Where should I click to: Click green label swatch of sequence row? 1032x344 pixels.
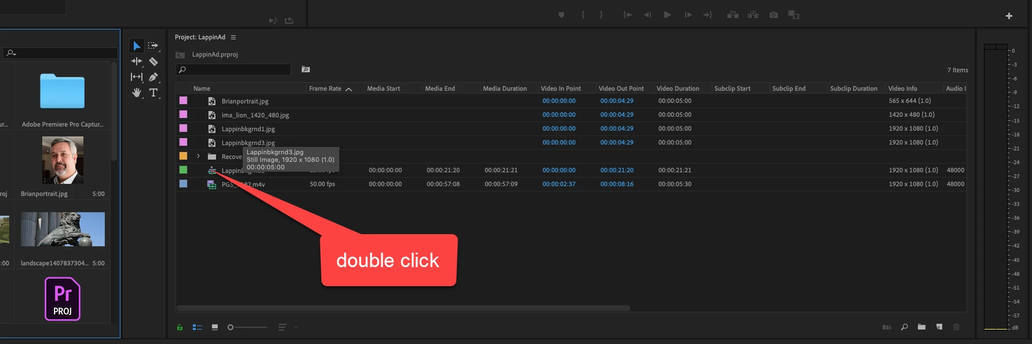click(x=183, y=170)
